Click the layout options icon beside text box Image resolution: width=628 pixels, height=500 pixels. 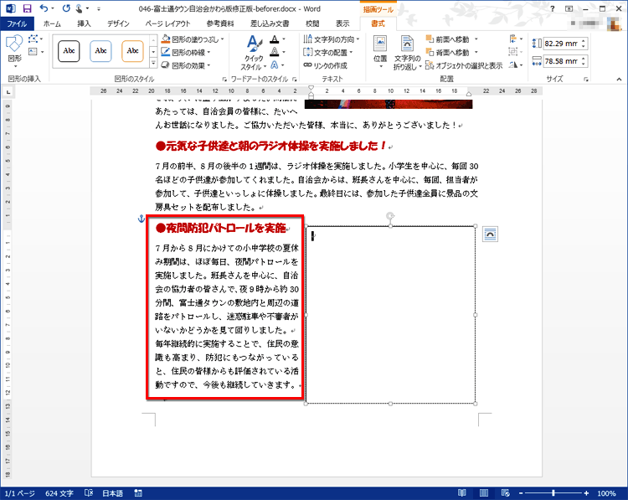point(490,235)
